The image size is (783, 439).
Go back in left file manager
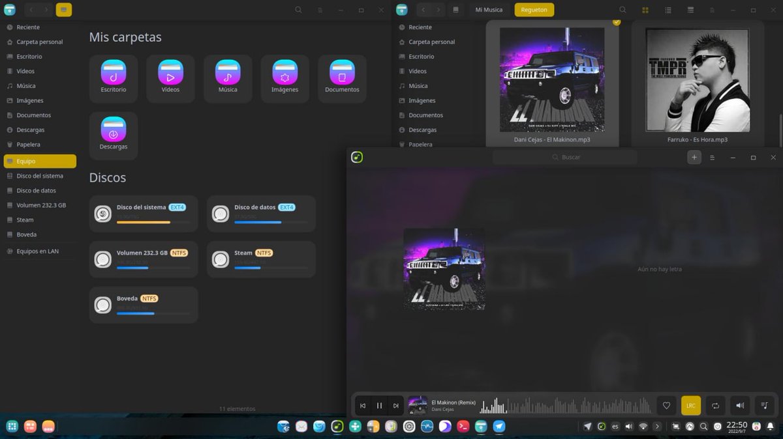[x=31, y=10]
